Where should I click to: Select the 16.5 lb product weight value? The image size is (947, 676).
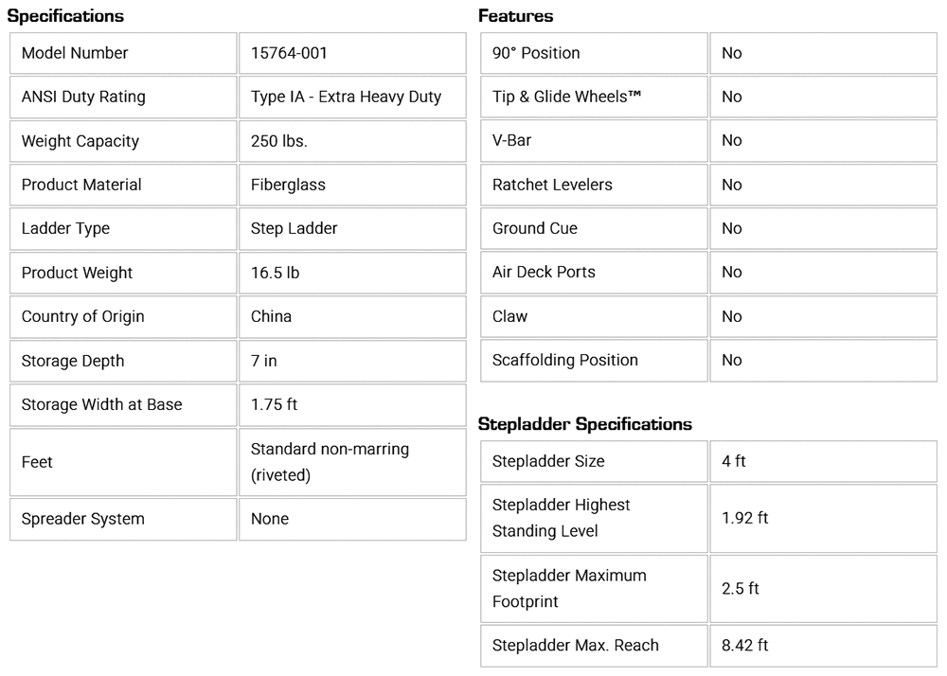pyautogui.click(x=275, y=273)
